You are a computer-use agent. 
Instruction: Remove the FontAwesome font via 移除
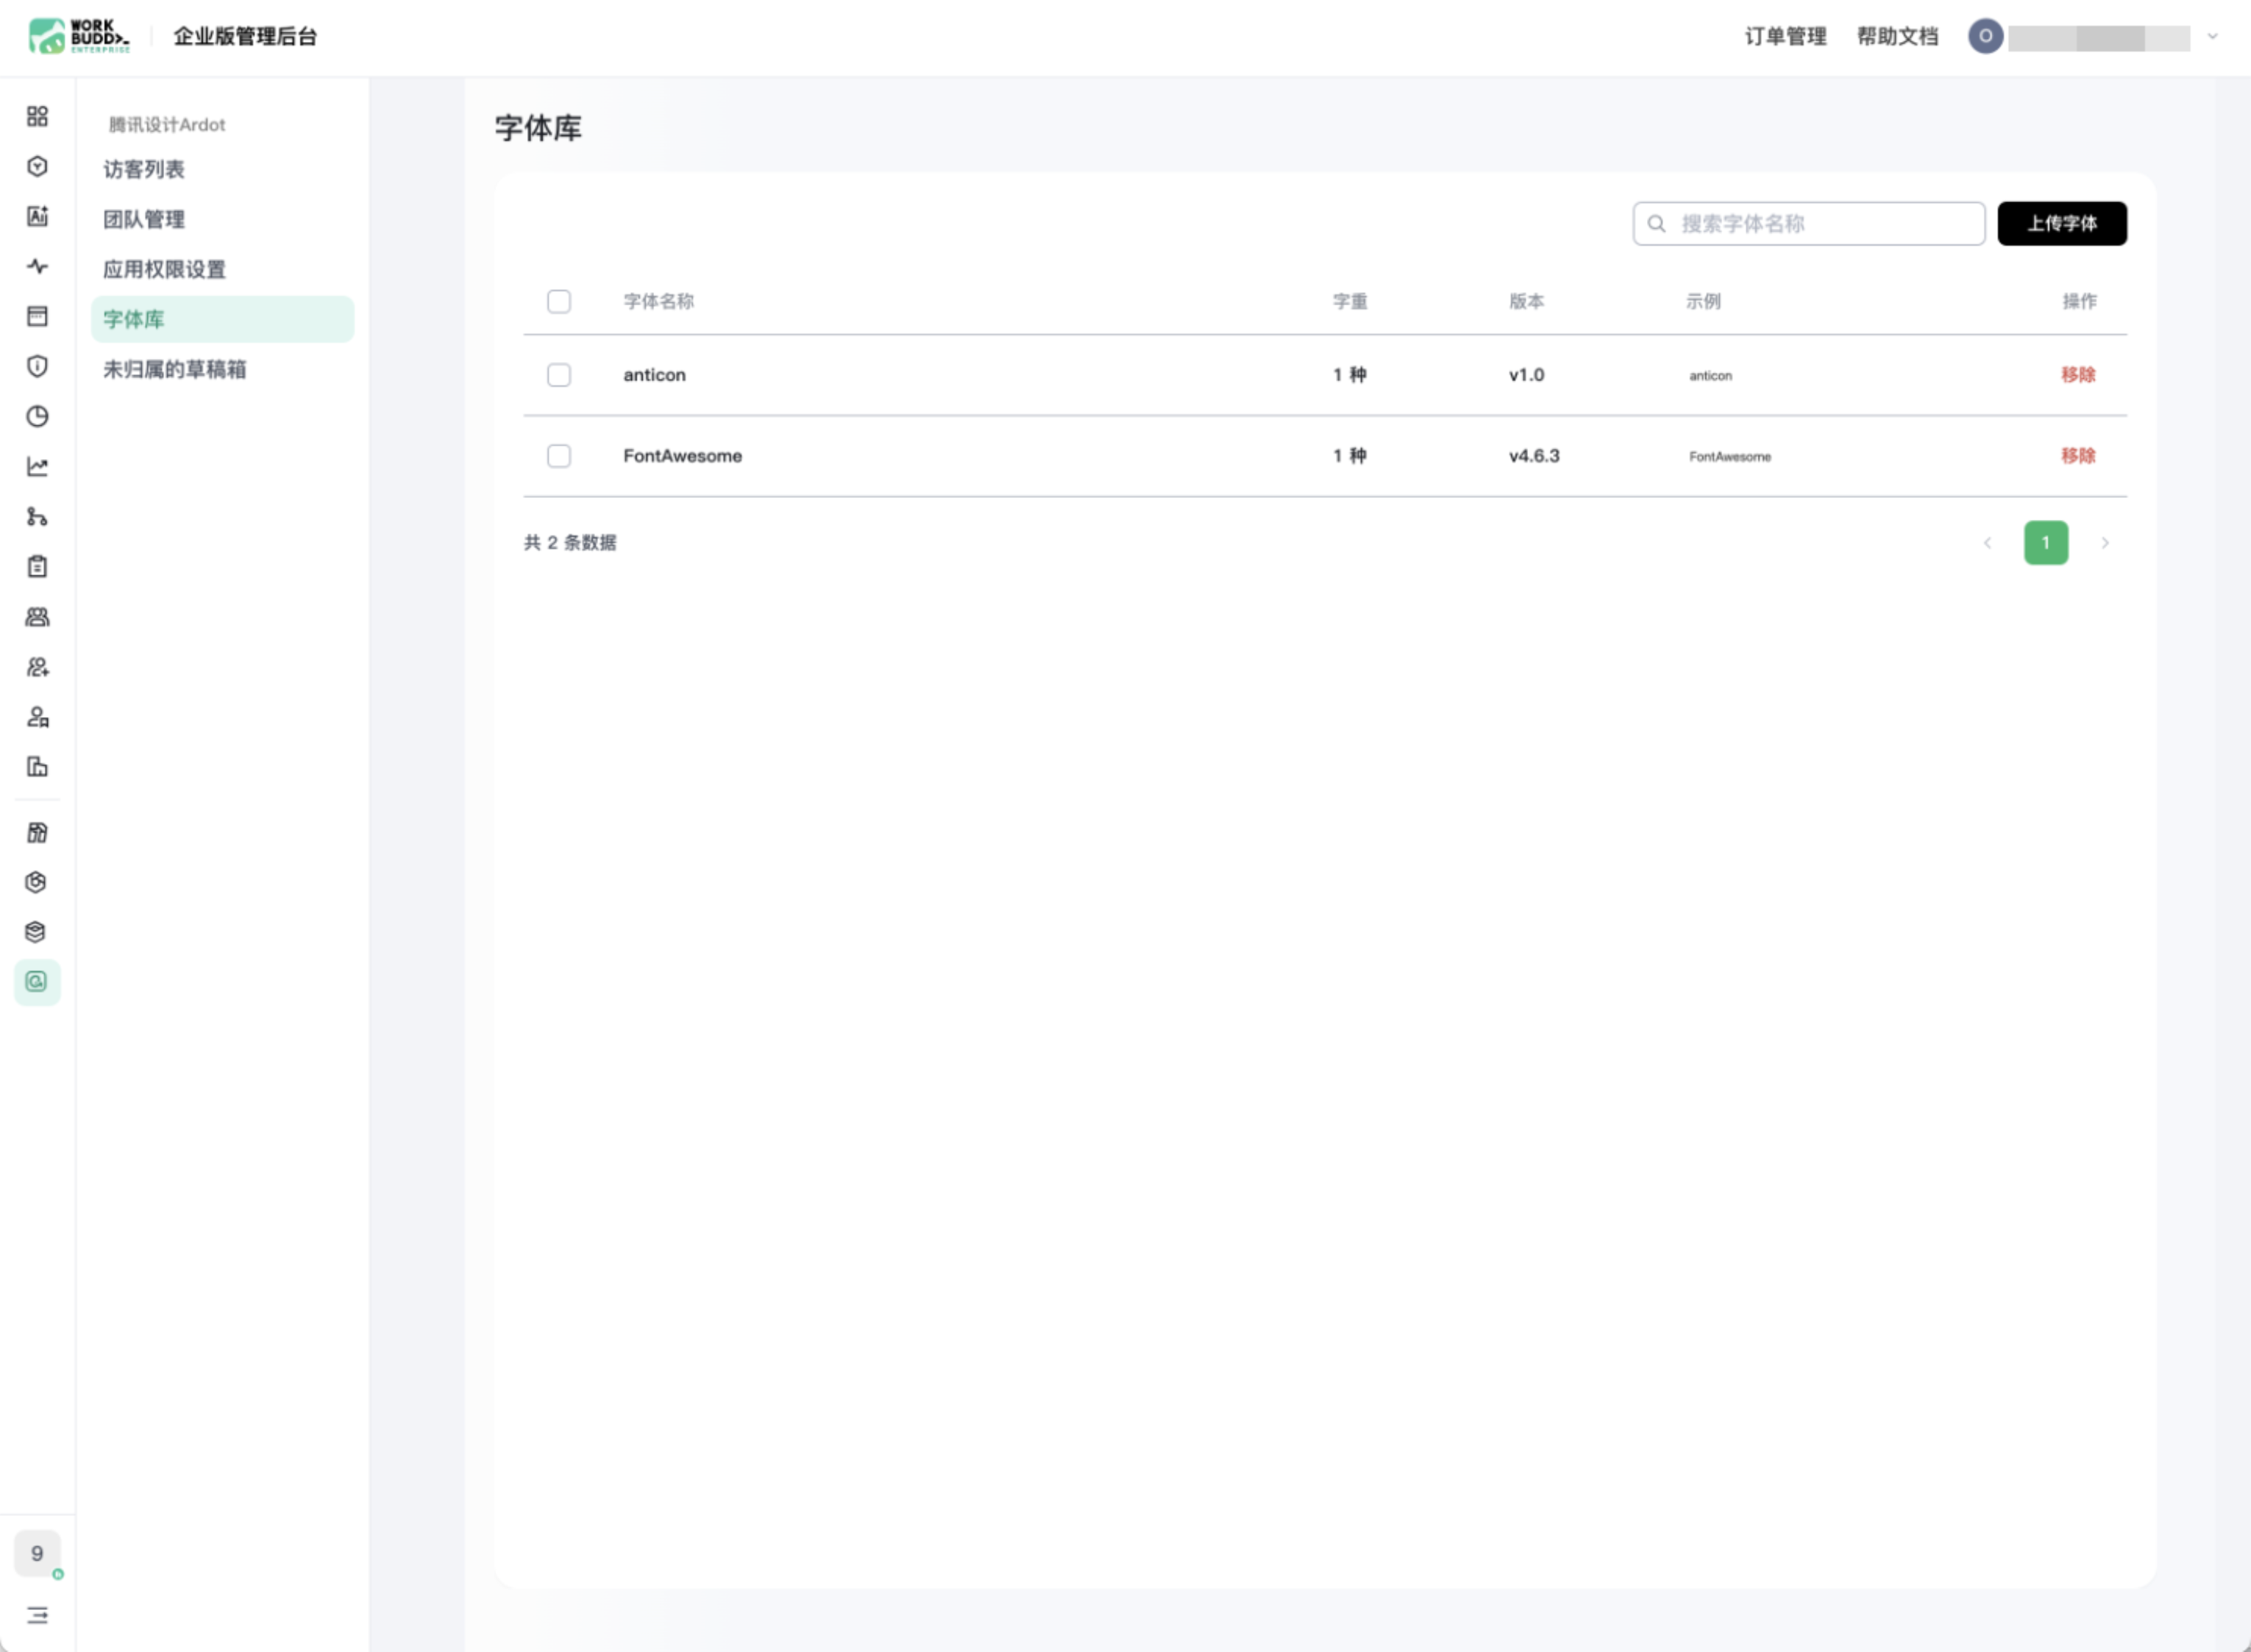click(2078, 456)
